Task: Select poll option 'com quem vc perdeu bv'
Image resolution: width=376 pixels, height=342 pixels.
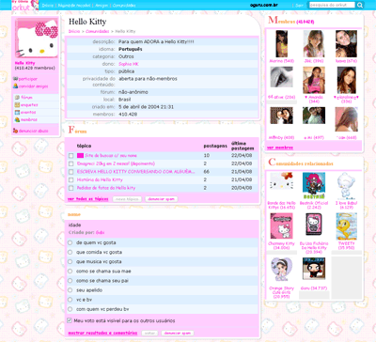Action: [x=70, y=309]
